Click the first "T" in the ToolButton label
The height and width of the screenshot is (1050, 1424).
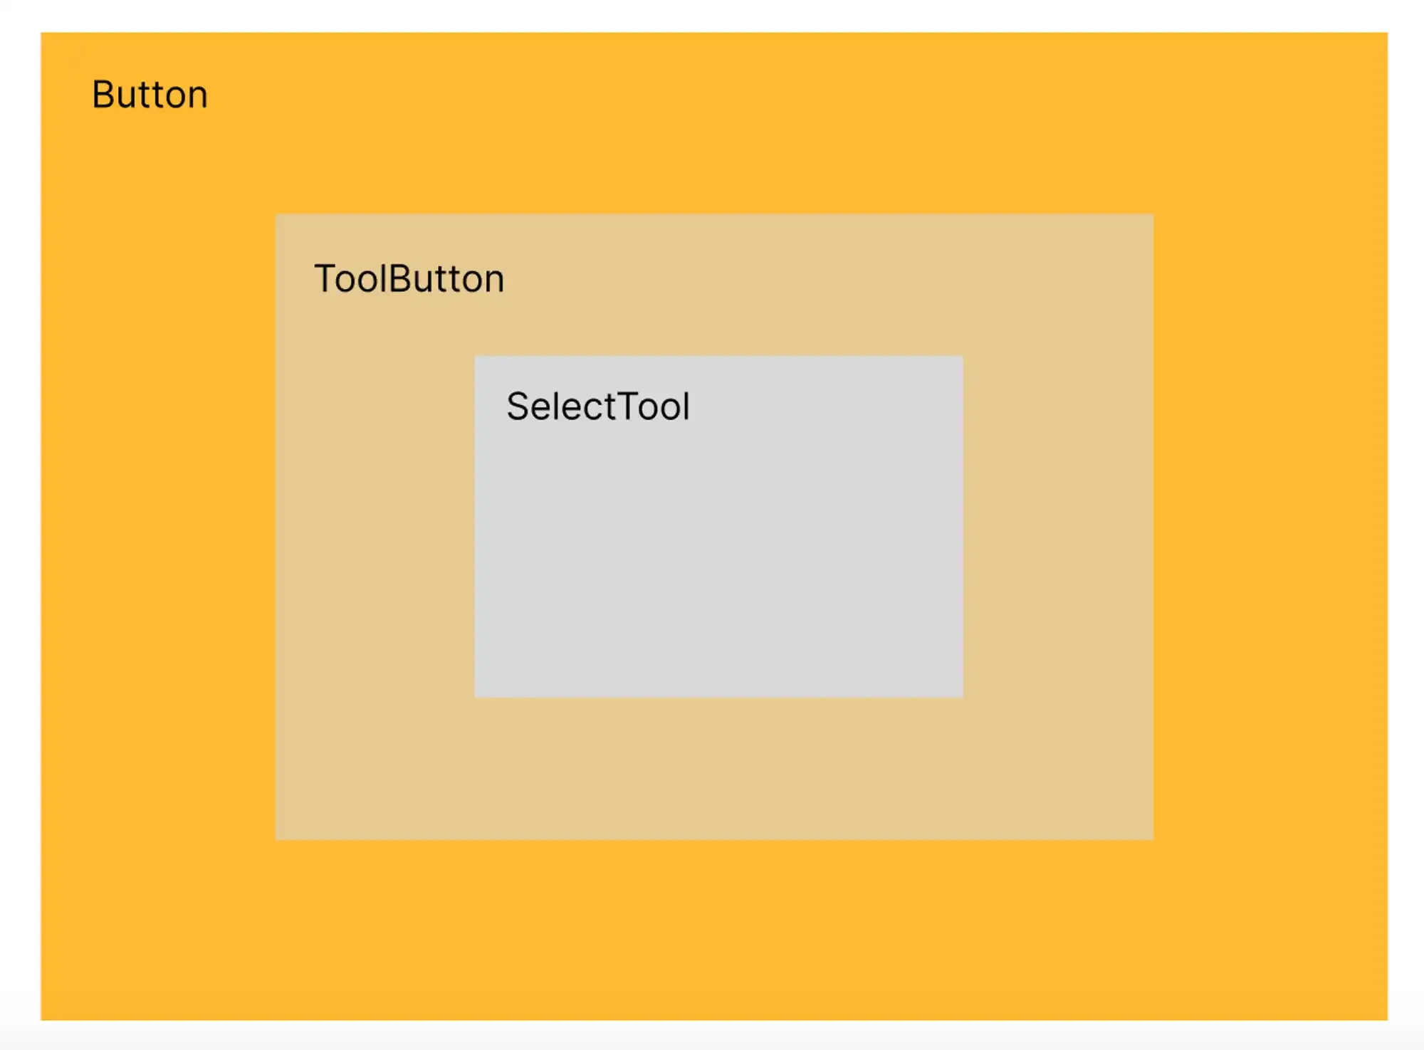tap(325, 278)
